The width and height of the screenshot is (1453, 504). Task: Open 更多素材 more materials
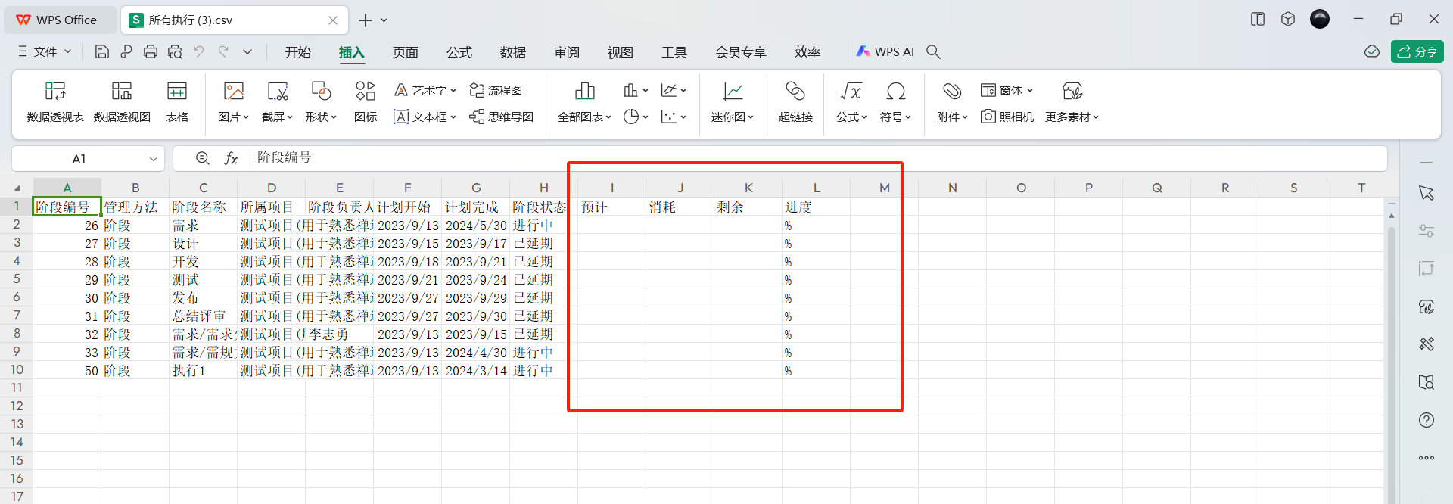[x=1072, y=102]
